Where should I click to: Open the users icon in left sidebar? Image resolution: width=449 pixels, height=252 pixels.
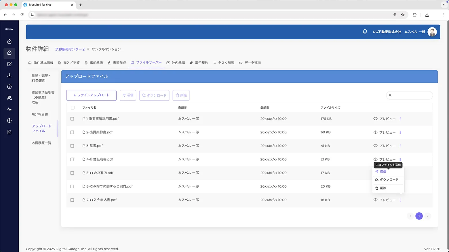[9, 98]
